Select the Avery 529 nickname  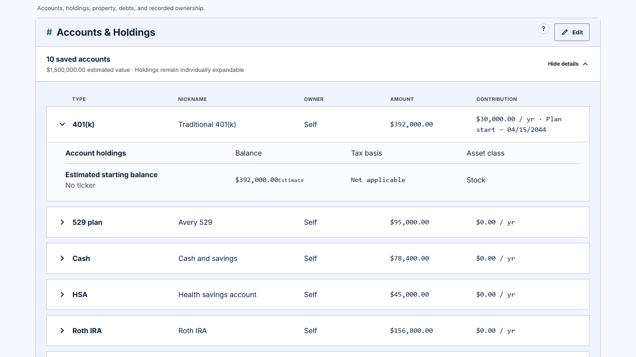click(x=195, y=222)
